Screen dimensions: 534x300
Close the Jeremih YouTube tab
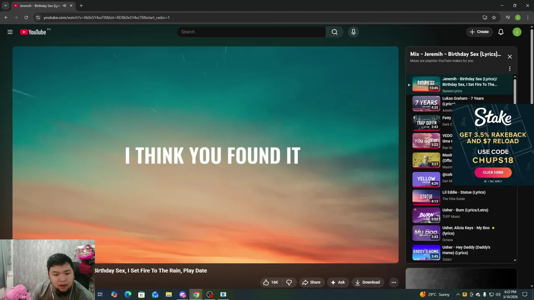coord(71,6)
